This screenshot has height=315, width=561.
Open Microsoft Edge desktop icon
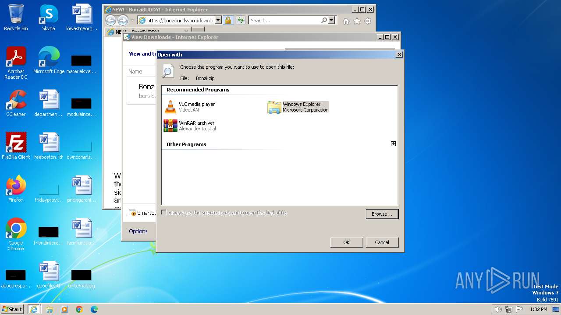point(49,60)
